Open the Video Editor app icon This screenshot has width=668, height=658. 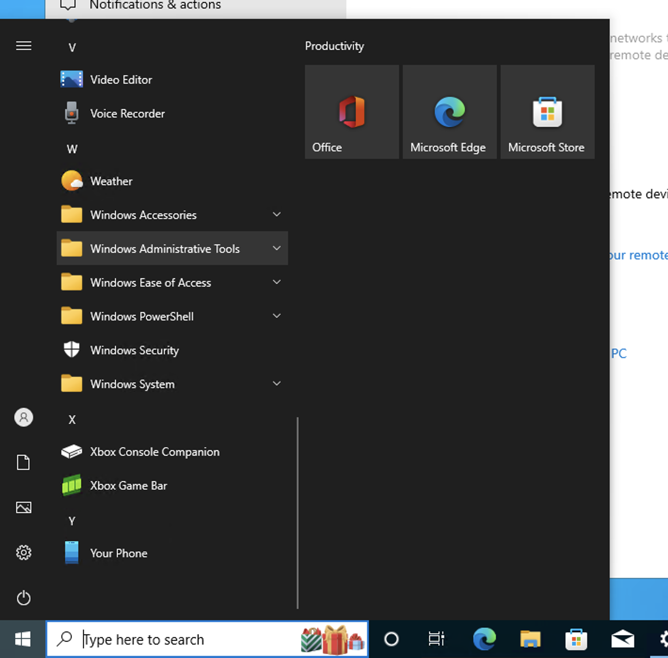coord(72,79)
